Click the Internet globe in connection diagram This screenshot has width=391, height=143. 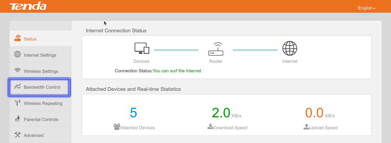[x=290, y=48]
